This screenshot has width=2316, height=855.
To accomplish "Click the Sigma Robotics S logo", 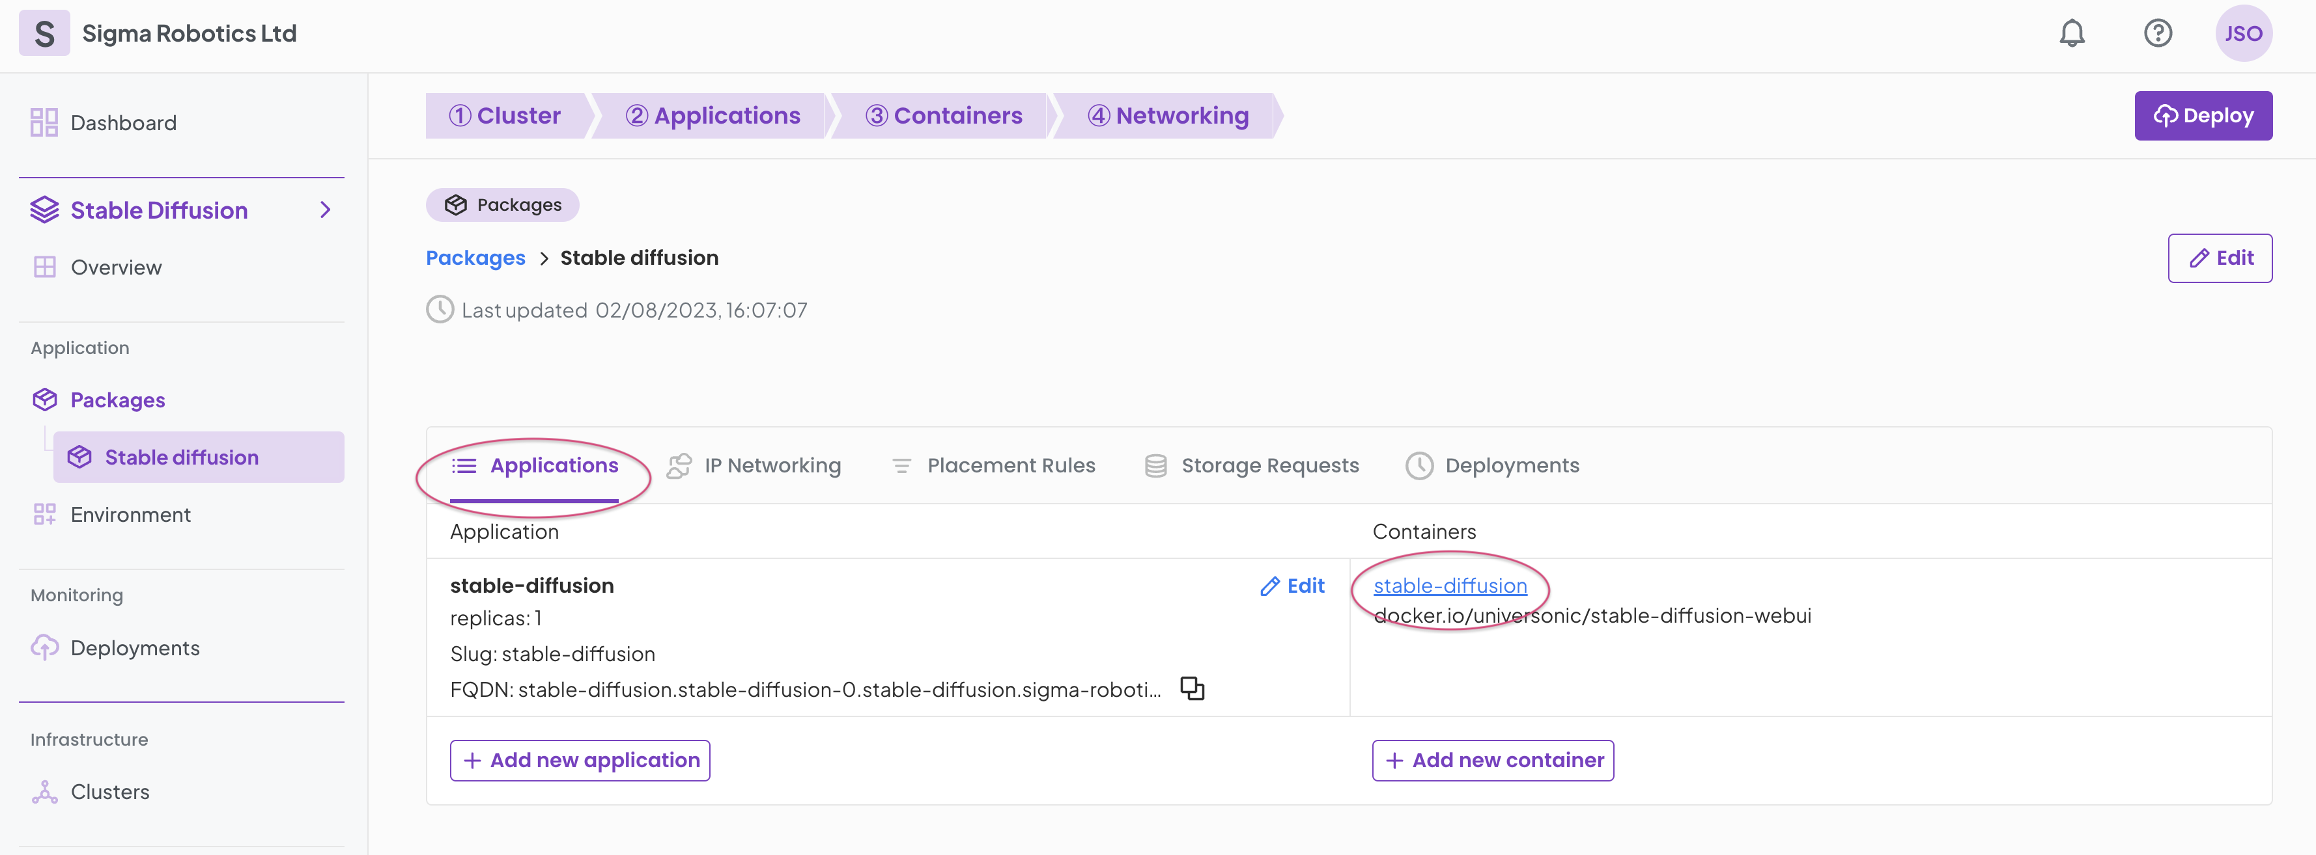I will [x=44, y=33].
